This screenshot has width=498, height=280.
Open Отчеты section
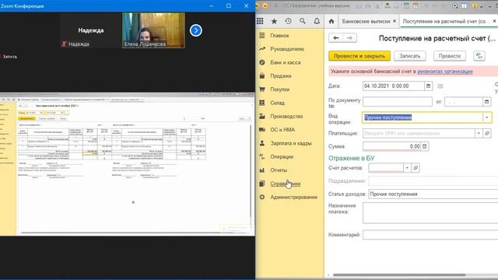[x=279, y=170]
